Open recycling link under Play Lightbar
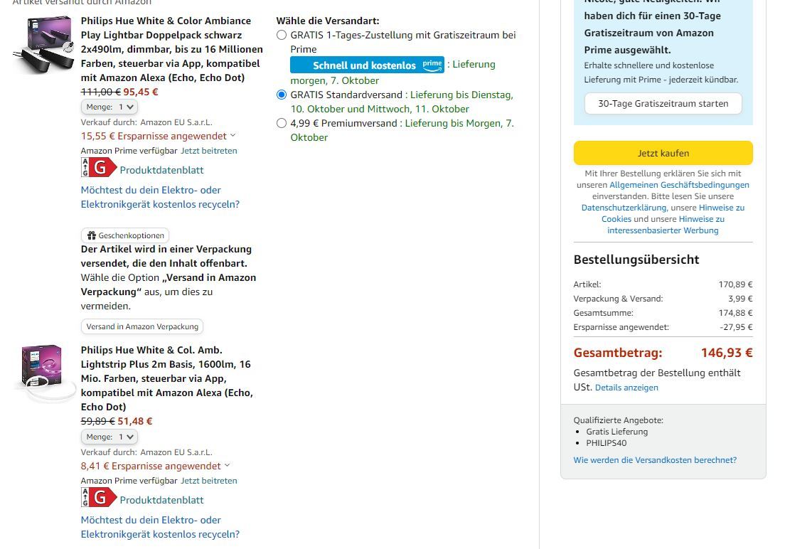This screenshot has width=785, height=549. [160, 197]
